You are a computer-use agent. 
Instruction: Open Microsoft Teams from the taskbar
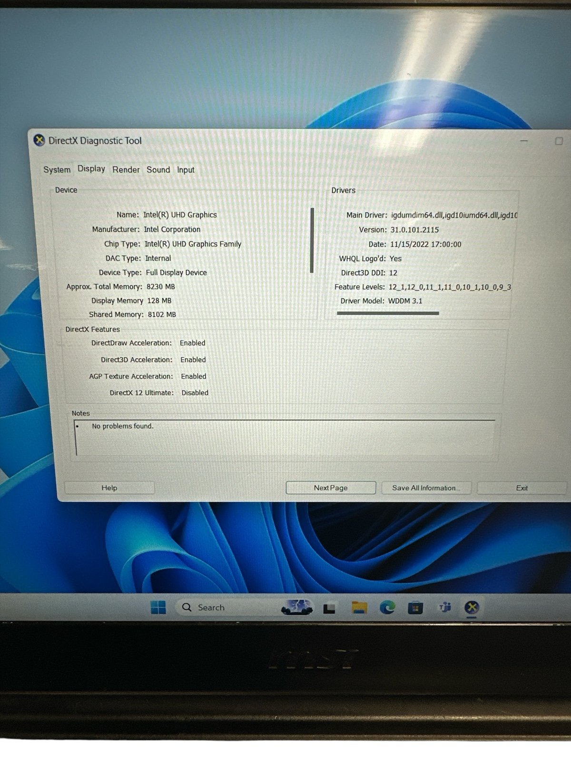click(x=445, y=607)
